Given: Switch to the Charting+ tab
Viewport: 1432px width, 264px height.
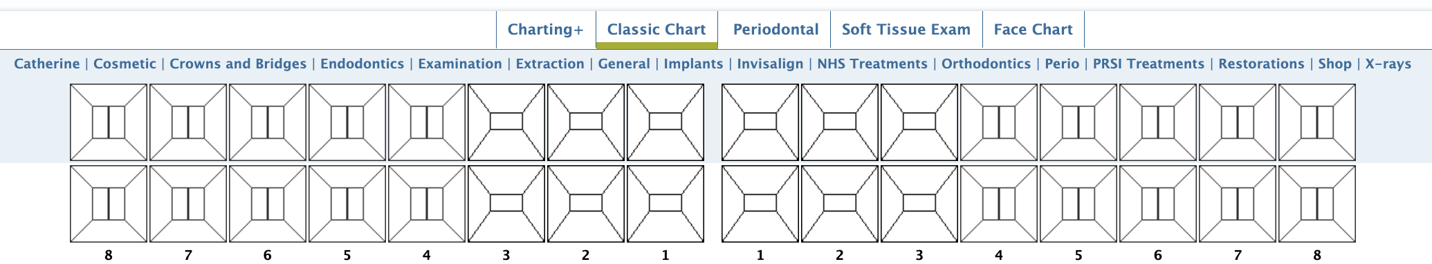Looking at the screenshot, I should (546, 30).
